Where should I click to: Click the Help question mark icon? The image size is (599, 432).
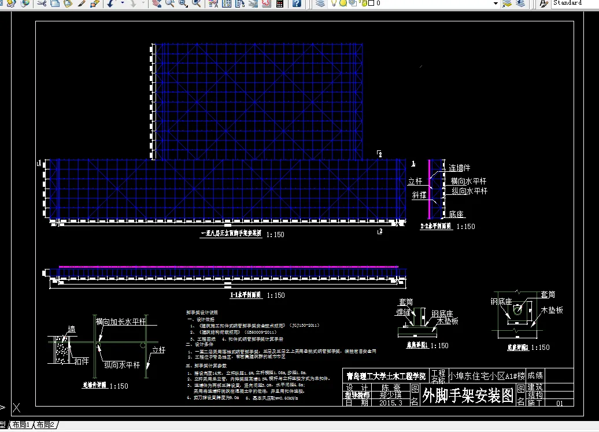[x=297, y=3]
